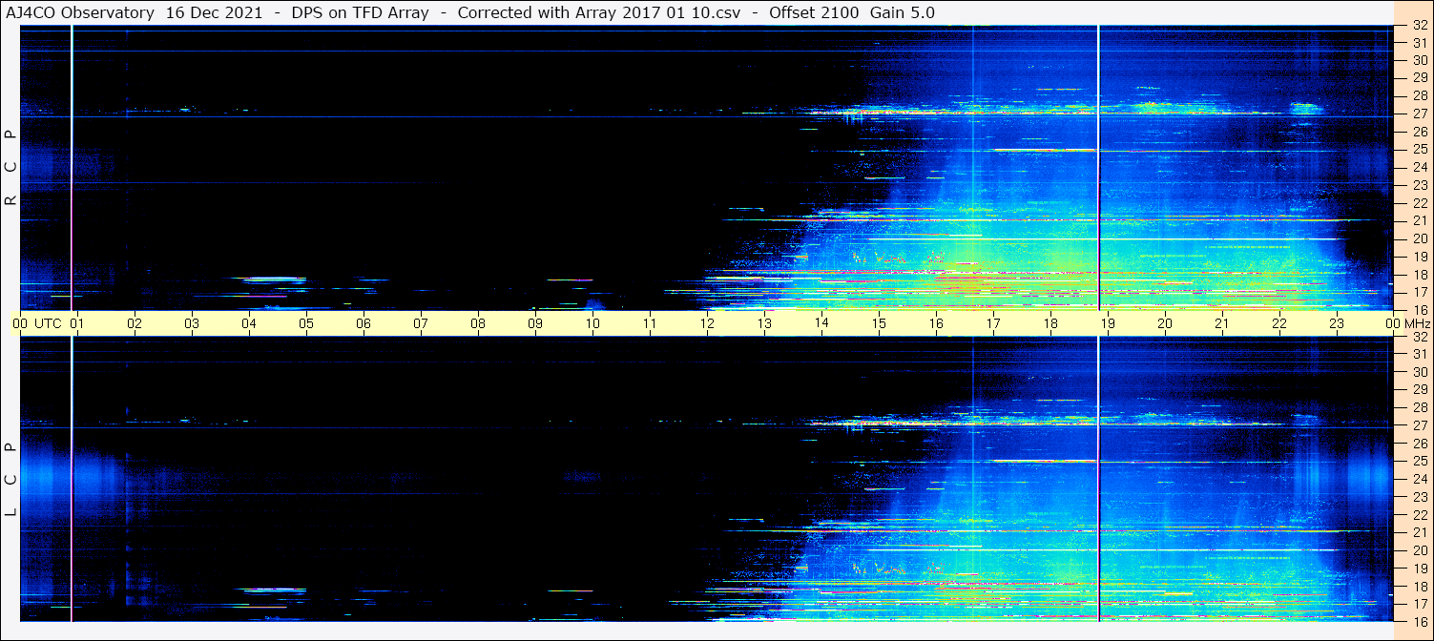1434x641 pixels.
Task: Select the 19 hour label on time axis
Action: (1108, 323)
